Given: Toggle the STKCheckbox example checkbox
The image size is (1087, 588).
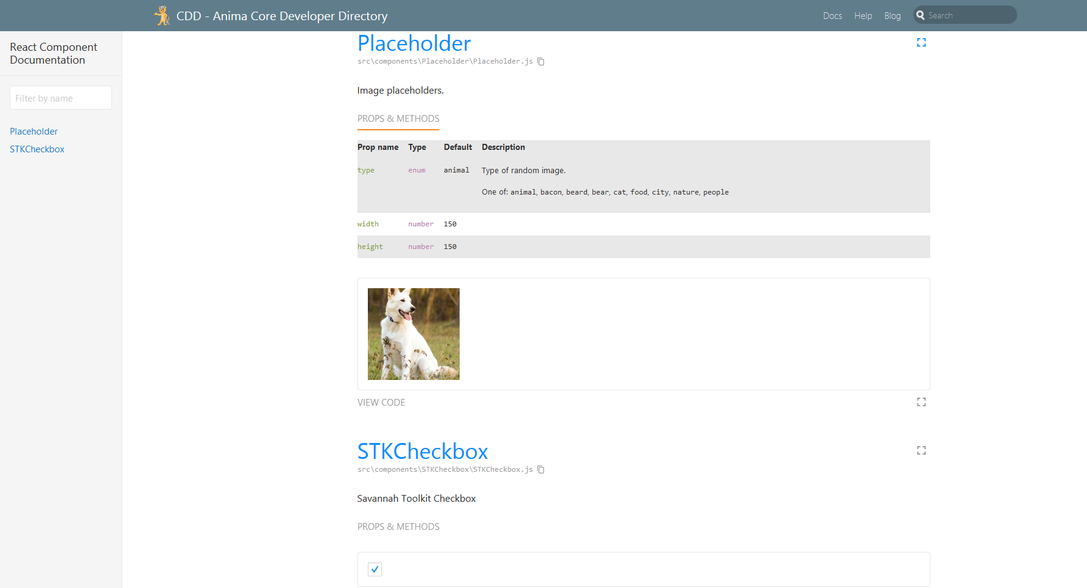Looking at the screenshot, I should click(375, 569).
